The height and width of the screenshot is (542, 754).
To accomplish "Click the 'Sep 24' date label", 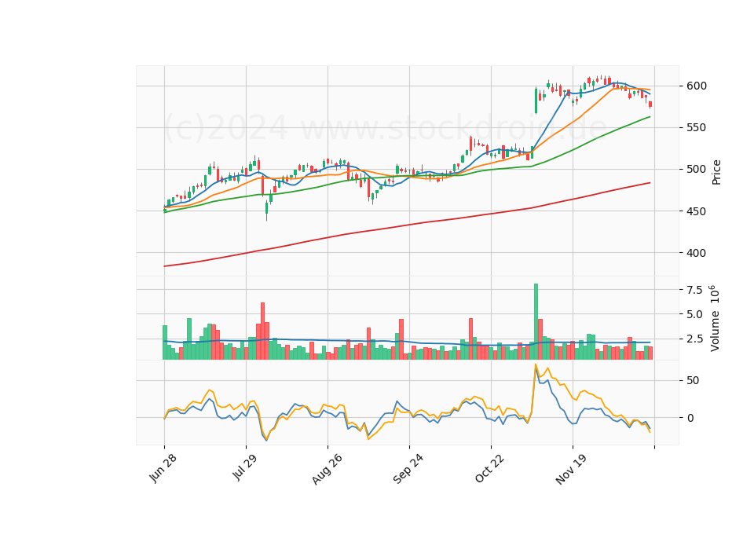I will coord(408,469).
